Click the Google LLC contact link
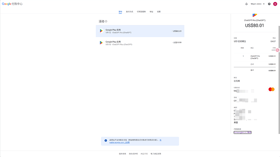 (243, 132)
